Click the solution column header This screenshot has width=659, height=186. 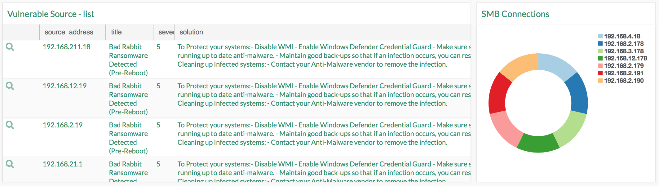pyautogui.click(x=191, y=32)
